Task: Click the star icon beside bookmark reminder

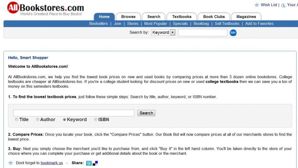Action: (11, 163)
